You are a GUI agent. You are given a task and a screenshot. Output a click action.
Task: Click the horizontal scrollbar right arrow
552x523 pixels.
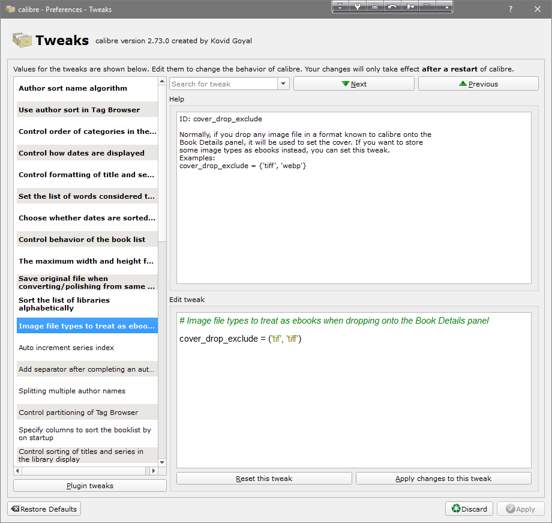(153, 471)
